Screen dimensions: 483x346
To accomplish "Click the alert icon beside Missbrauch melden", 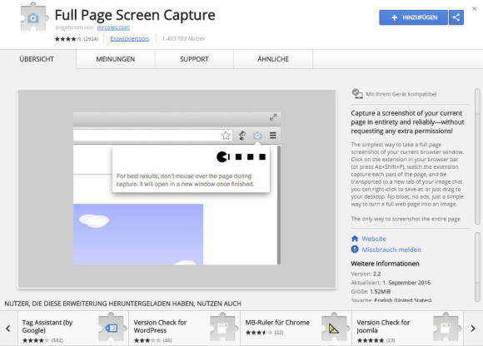I will (355, 250).
